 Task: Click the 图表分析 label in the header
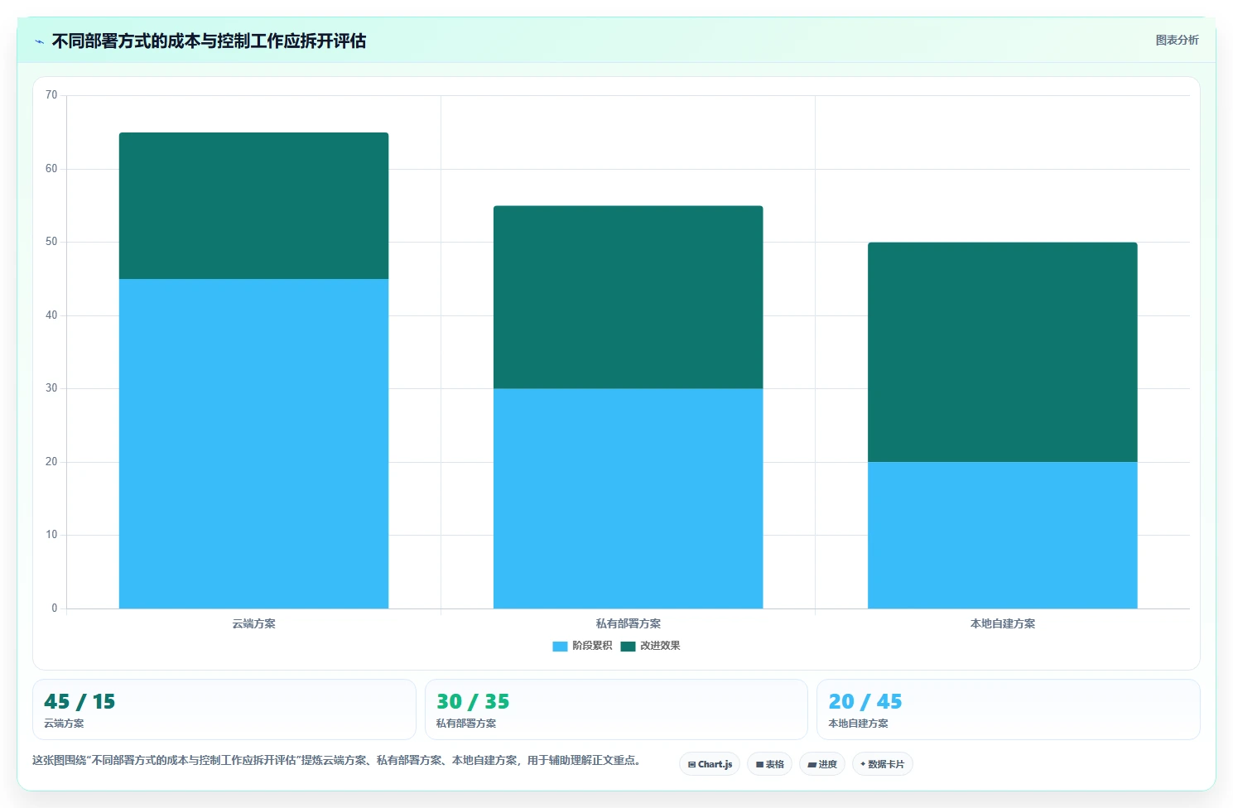[1177, 40]
